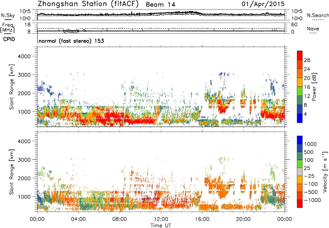This screenshot has height=228, width=329.
Task: Click the "18" frequency axis tick
Action: click(28, 25)
